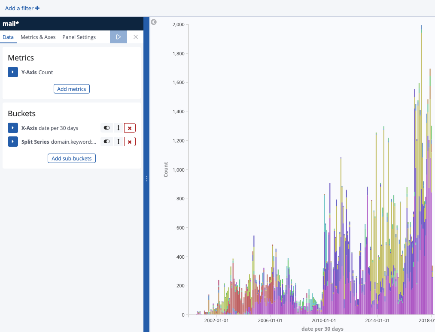Expand the Split Series domain.keyword bucket
This screenshot has height=332, width=435.
(13, 142)
